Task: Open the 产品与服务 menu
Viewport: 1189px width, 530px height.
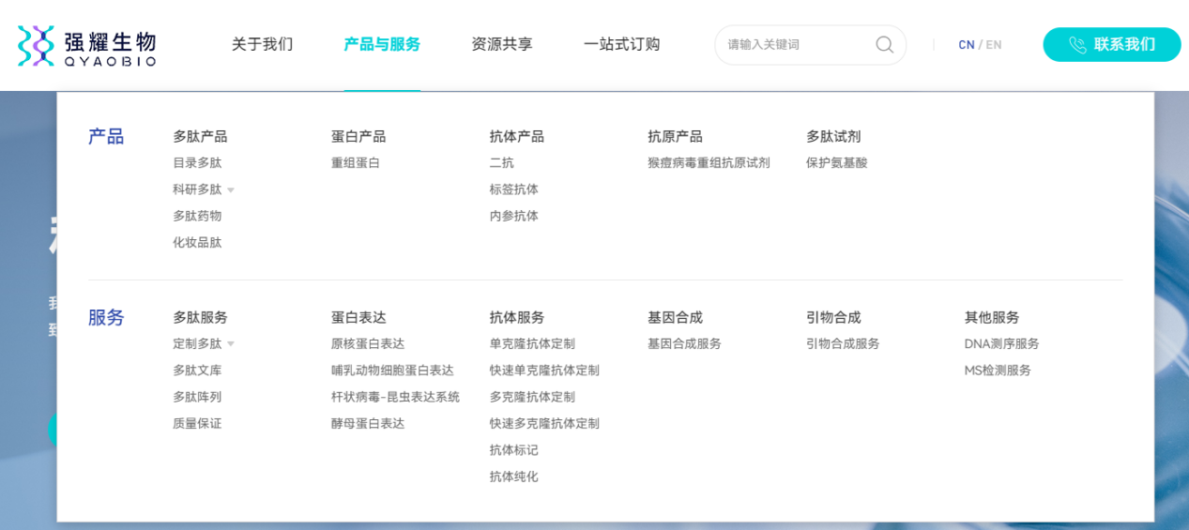Action: tap(382, 44)
